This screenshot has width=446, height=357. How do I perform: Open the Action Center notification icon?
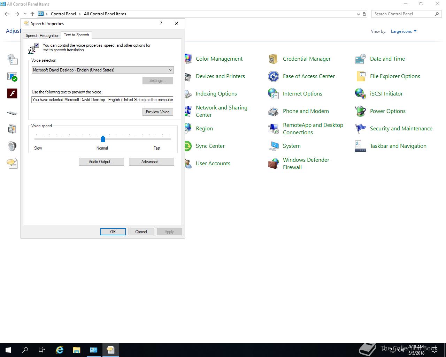(435, 350)
